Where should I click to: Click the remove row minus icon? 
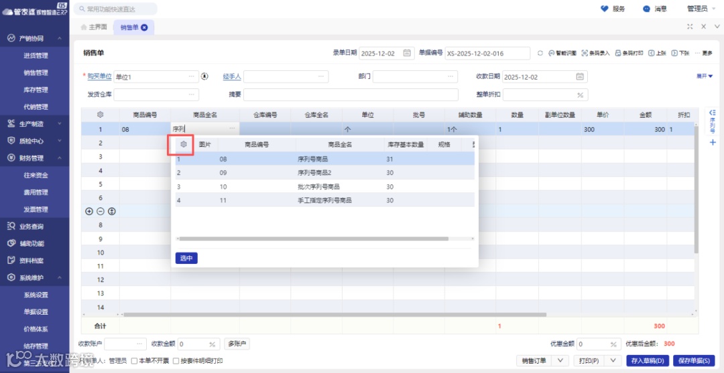100,211
